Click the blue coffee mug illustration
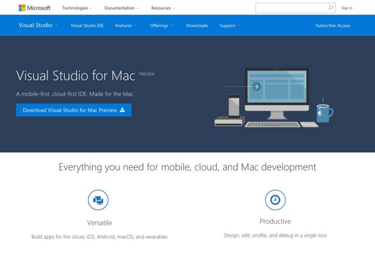 pyautogui.click(x=324, y=112)
